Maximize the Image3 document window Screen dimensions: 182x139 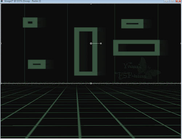172,1
